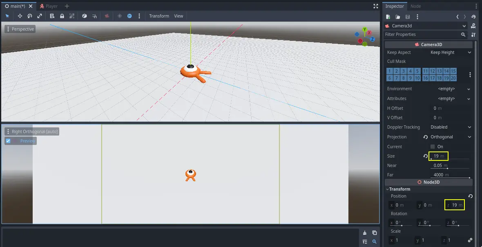Switch to the Node tab
Screen dimensions: 482x247
tap(415, 6)
